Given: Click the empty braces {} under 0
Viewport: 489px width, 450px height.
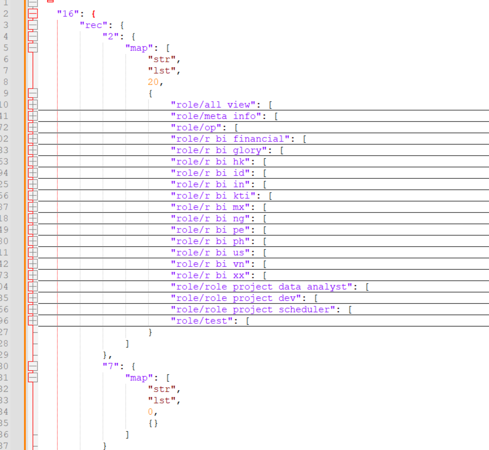Looking at the screenshot, I should [153, 423].
